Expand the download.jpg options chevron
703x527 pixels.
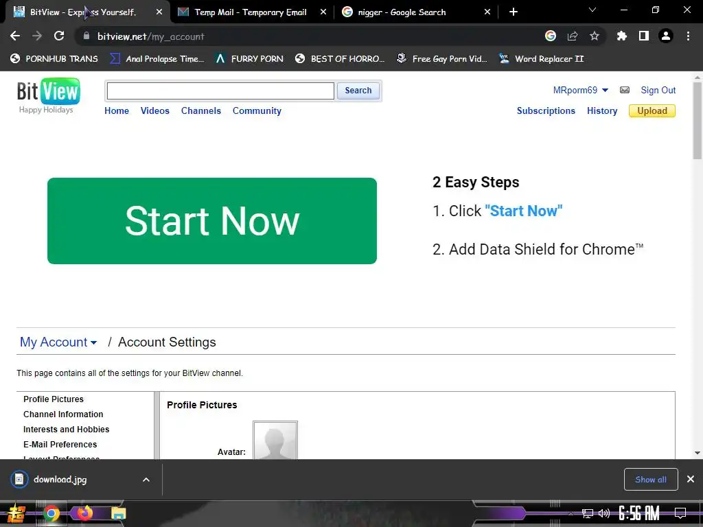pyautogui.click(x=146, y=480)
